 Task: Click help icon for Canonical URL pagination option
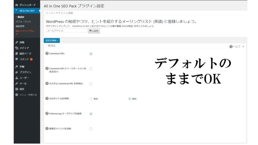47,69
